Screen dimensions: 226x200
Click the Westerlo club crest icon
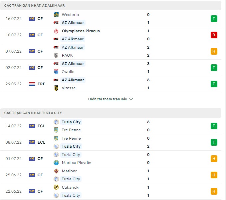[x=56, y=15]
